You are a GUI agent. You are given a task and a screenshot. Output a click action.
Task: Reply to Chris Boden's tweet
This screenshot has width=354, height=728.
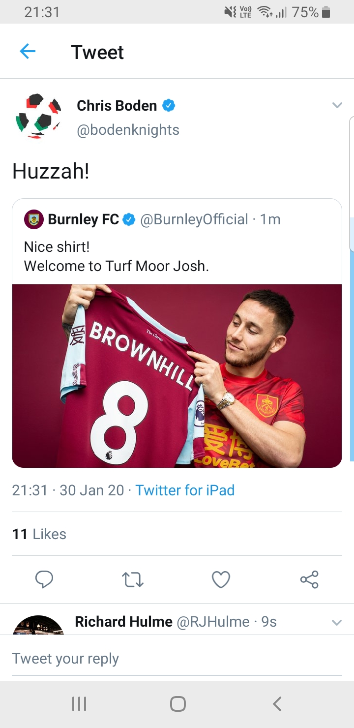44,579
